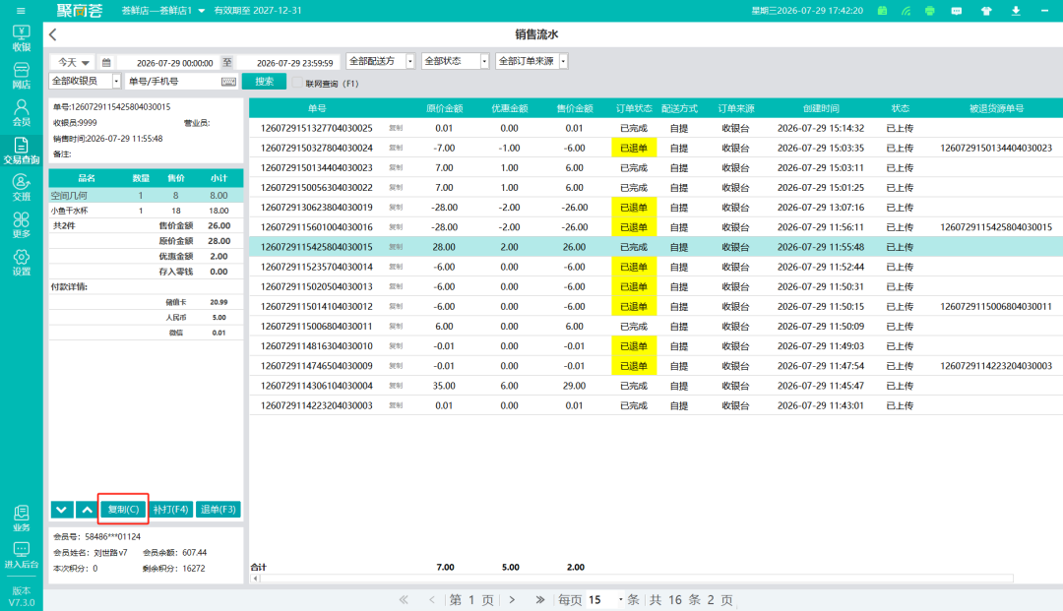Click the 单号/手机号 search input field
This screenshot has height=611, width=1063.
pyautogui.click(x=173, y=82)
